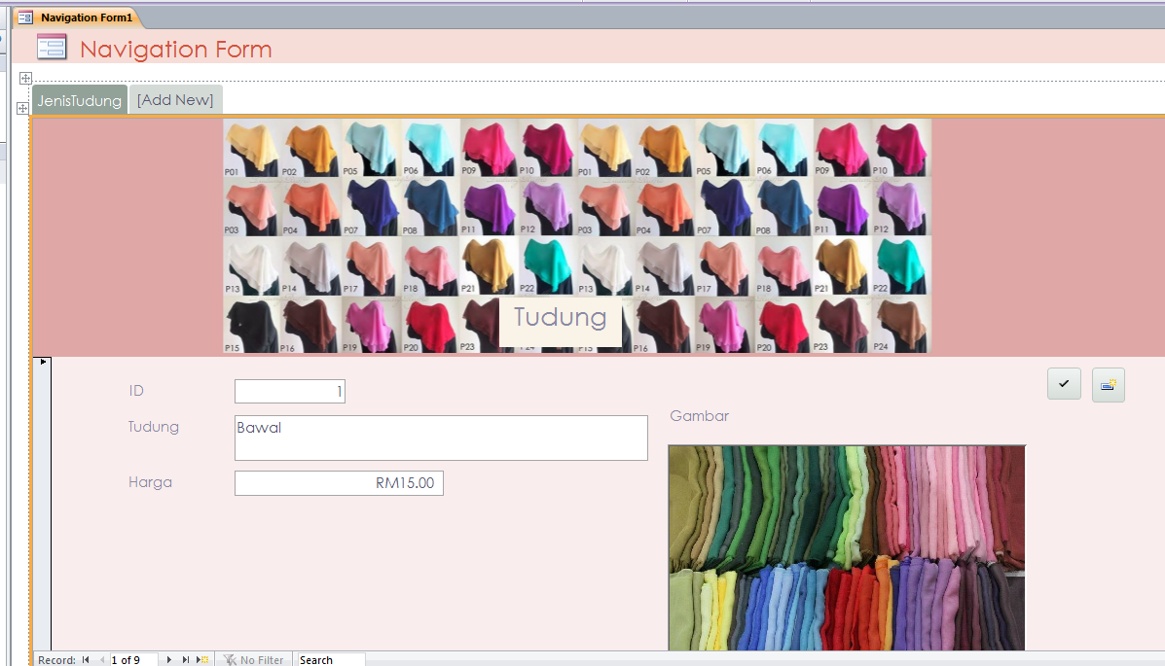Click the Navigation Form title text
Screen dimensions: 1165x666
(x=176, y=49)
